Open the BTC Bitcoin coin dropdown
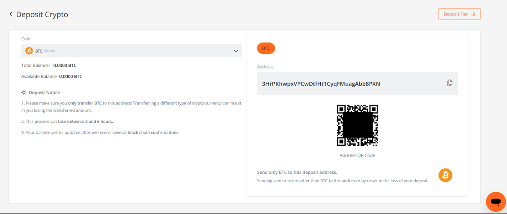Viewport: 507px width, 214px height. click(131, 51)
